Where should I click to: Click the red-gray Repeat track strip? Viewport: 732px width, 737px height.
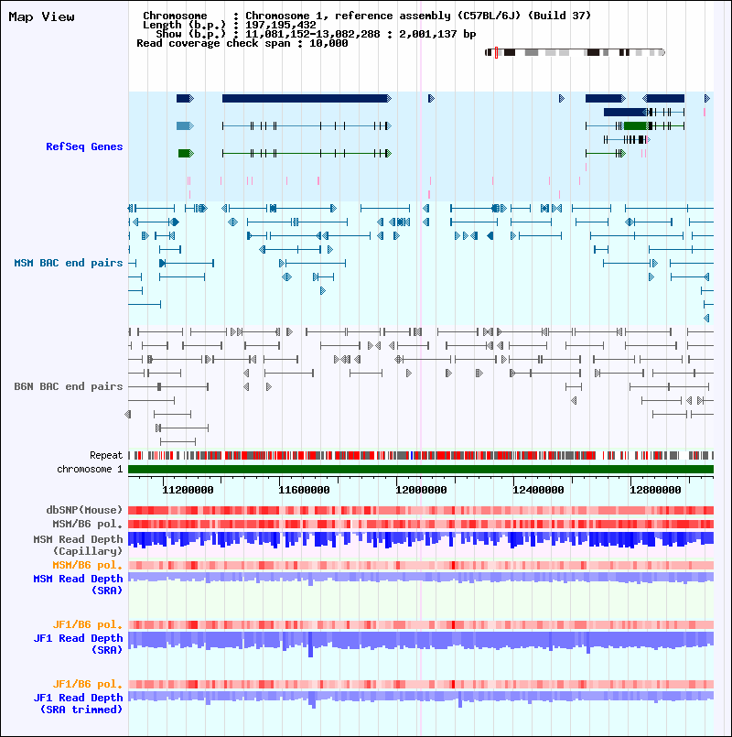pos(421,455)
